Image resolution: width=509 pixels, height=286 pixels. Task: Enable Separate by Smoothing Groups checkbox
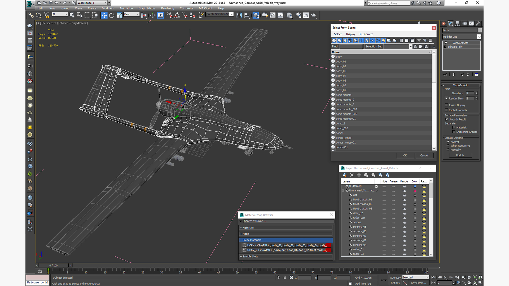click(454, 132)
